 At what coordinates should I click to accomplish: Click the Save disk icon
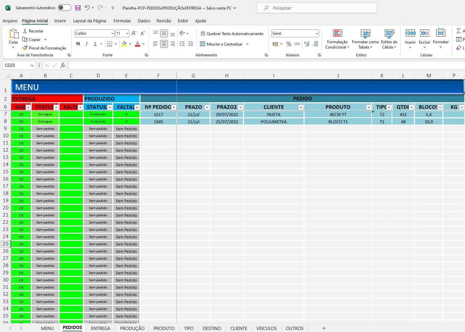(x=78, y=8)
